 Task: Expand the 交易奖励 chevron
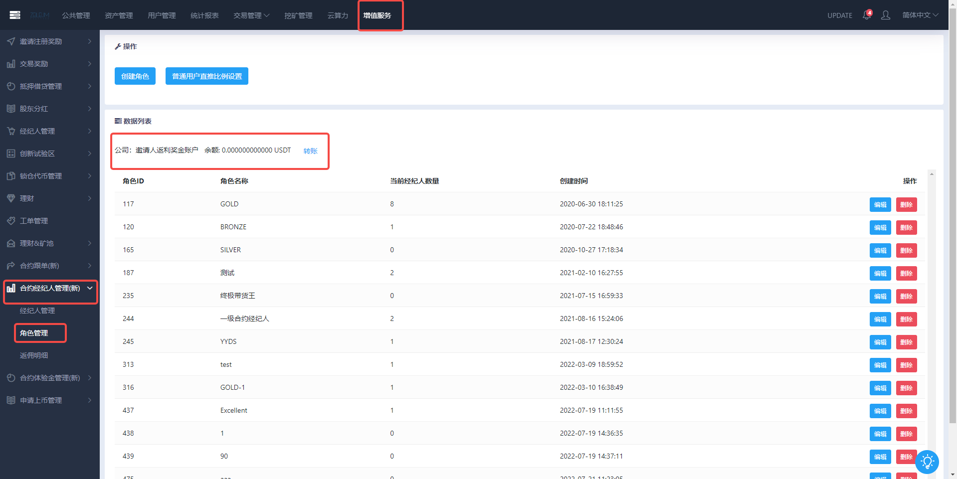click(x=90, y=64)
